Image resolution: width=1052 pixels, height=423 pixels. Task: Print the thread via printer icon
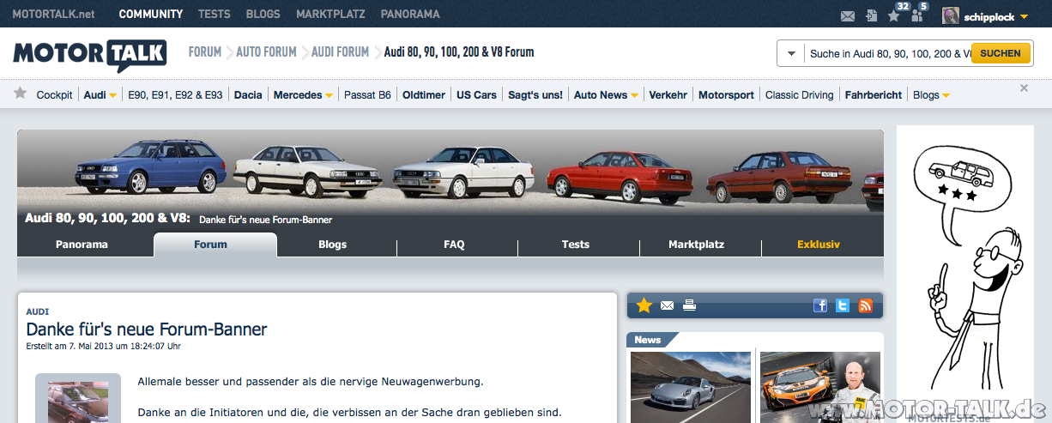click(689, 305)
